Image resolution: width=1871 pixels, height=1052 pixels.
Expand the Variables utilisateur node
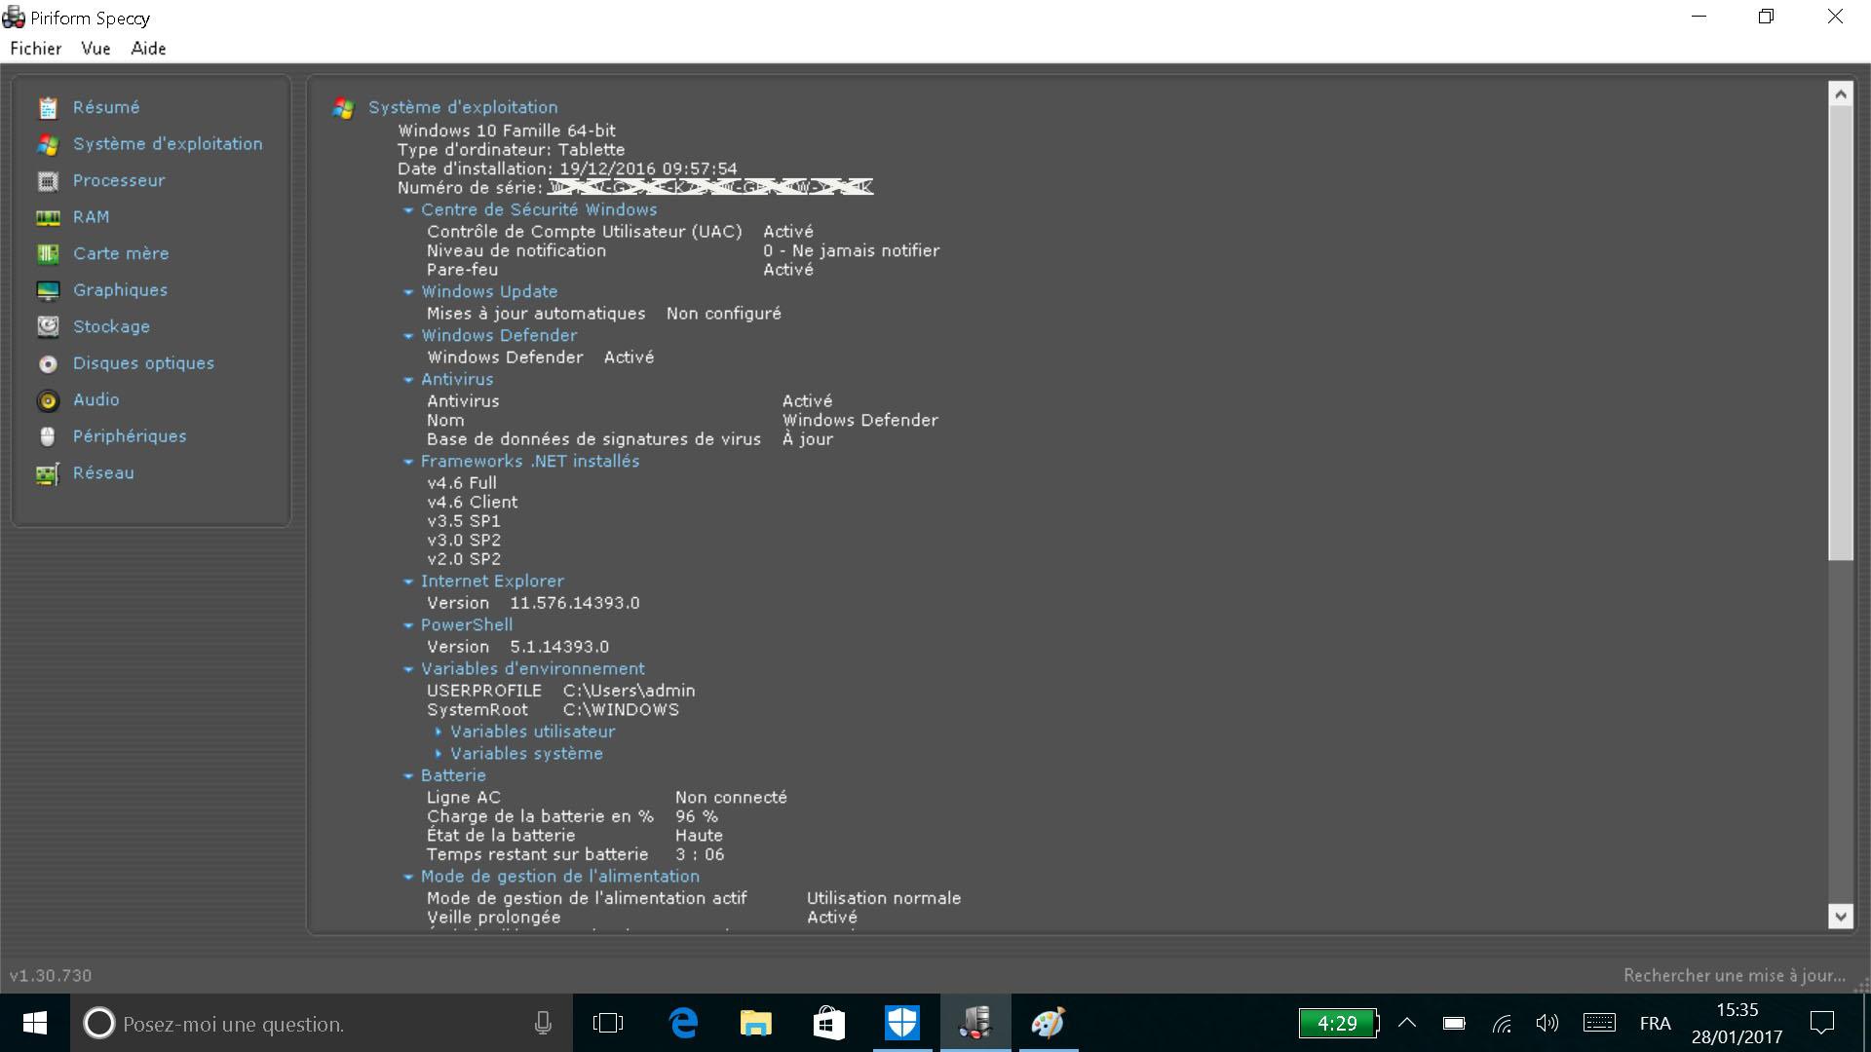tap(438, 732)
